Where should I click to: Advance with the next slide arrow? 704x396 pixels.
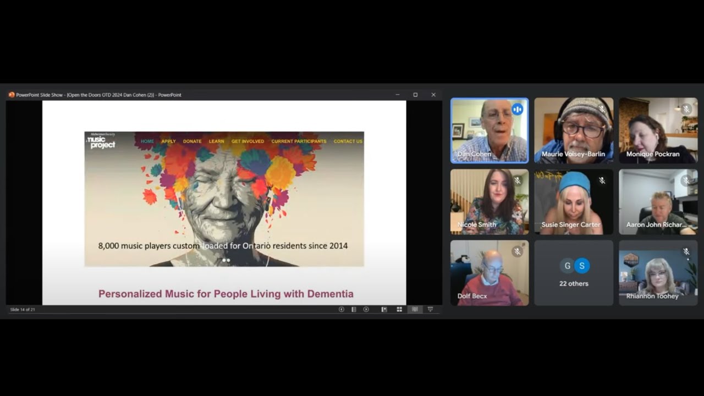coord(366,310)
